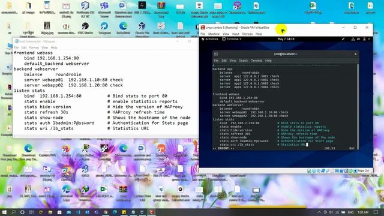Viewport: 384px width, 216px height.
Task: Open View menu in Notepad
Action: pyautogui.click(x=44, y=47)
